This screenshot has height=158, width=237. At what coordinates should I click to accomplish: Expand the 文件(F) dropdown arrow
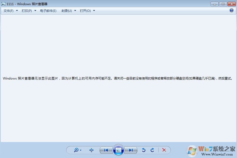[17, 11]
